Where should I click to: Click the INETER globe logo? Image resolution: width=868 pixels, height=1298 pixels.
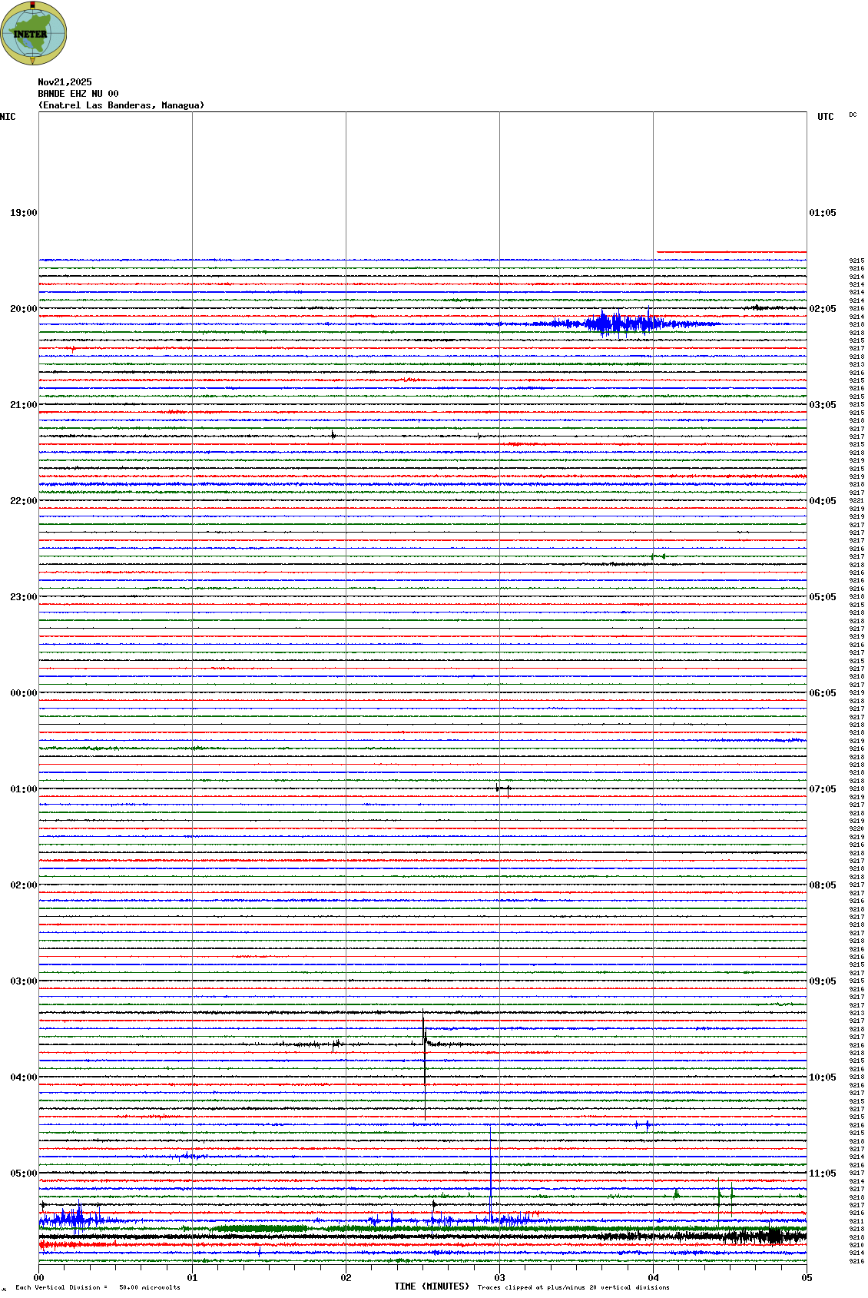(x=34, y=34)
